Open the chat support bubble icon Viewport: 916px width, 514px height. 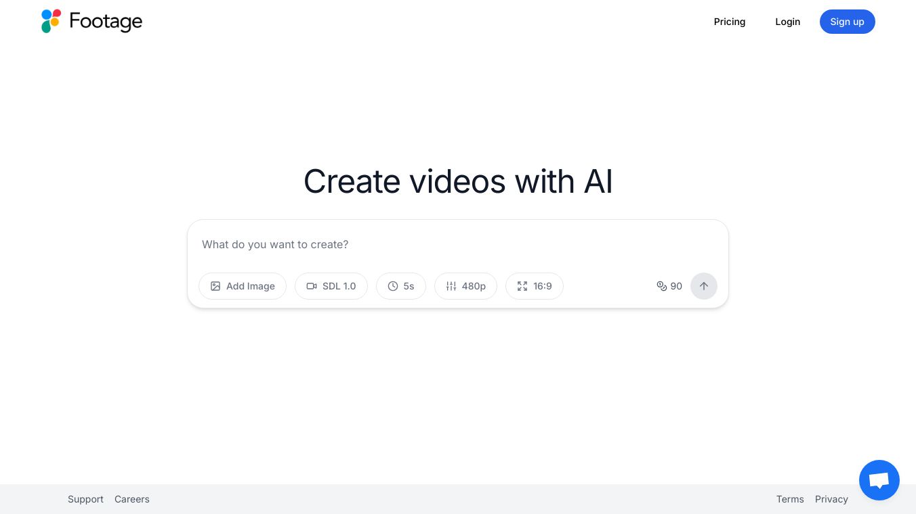tap(879, 480)
